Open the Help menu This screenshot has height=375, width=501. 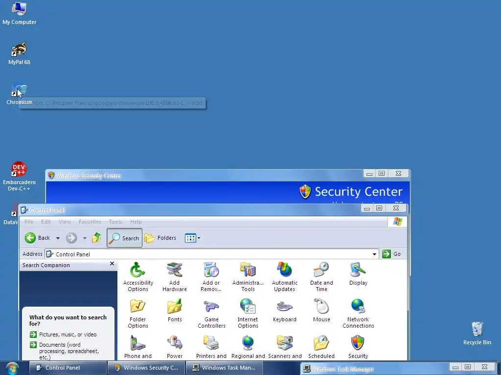[x=136, y=222]
